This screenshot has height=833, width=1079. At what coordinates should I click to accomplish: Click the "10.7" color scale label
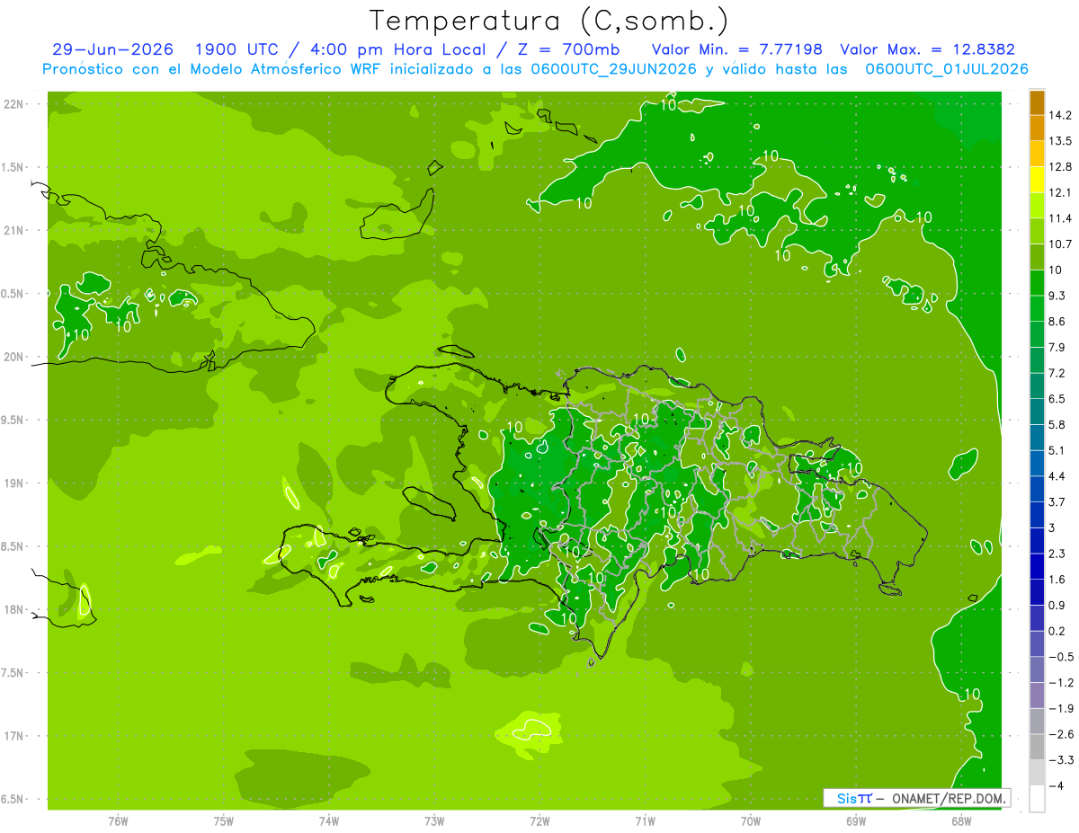click(1060, 244)
